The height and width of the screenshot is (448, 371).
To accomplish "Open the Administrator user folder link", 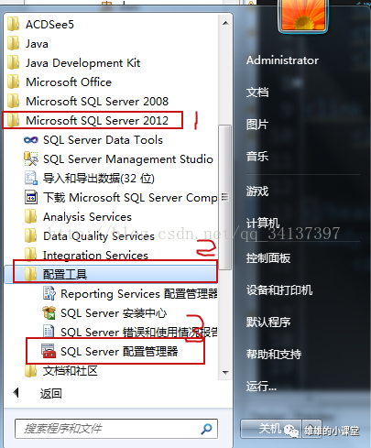I will [282, 60].
